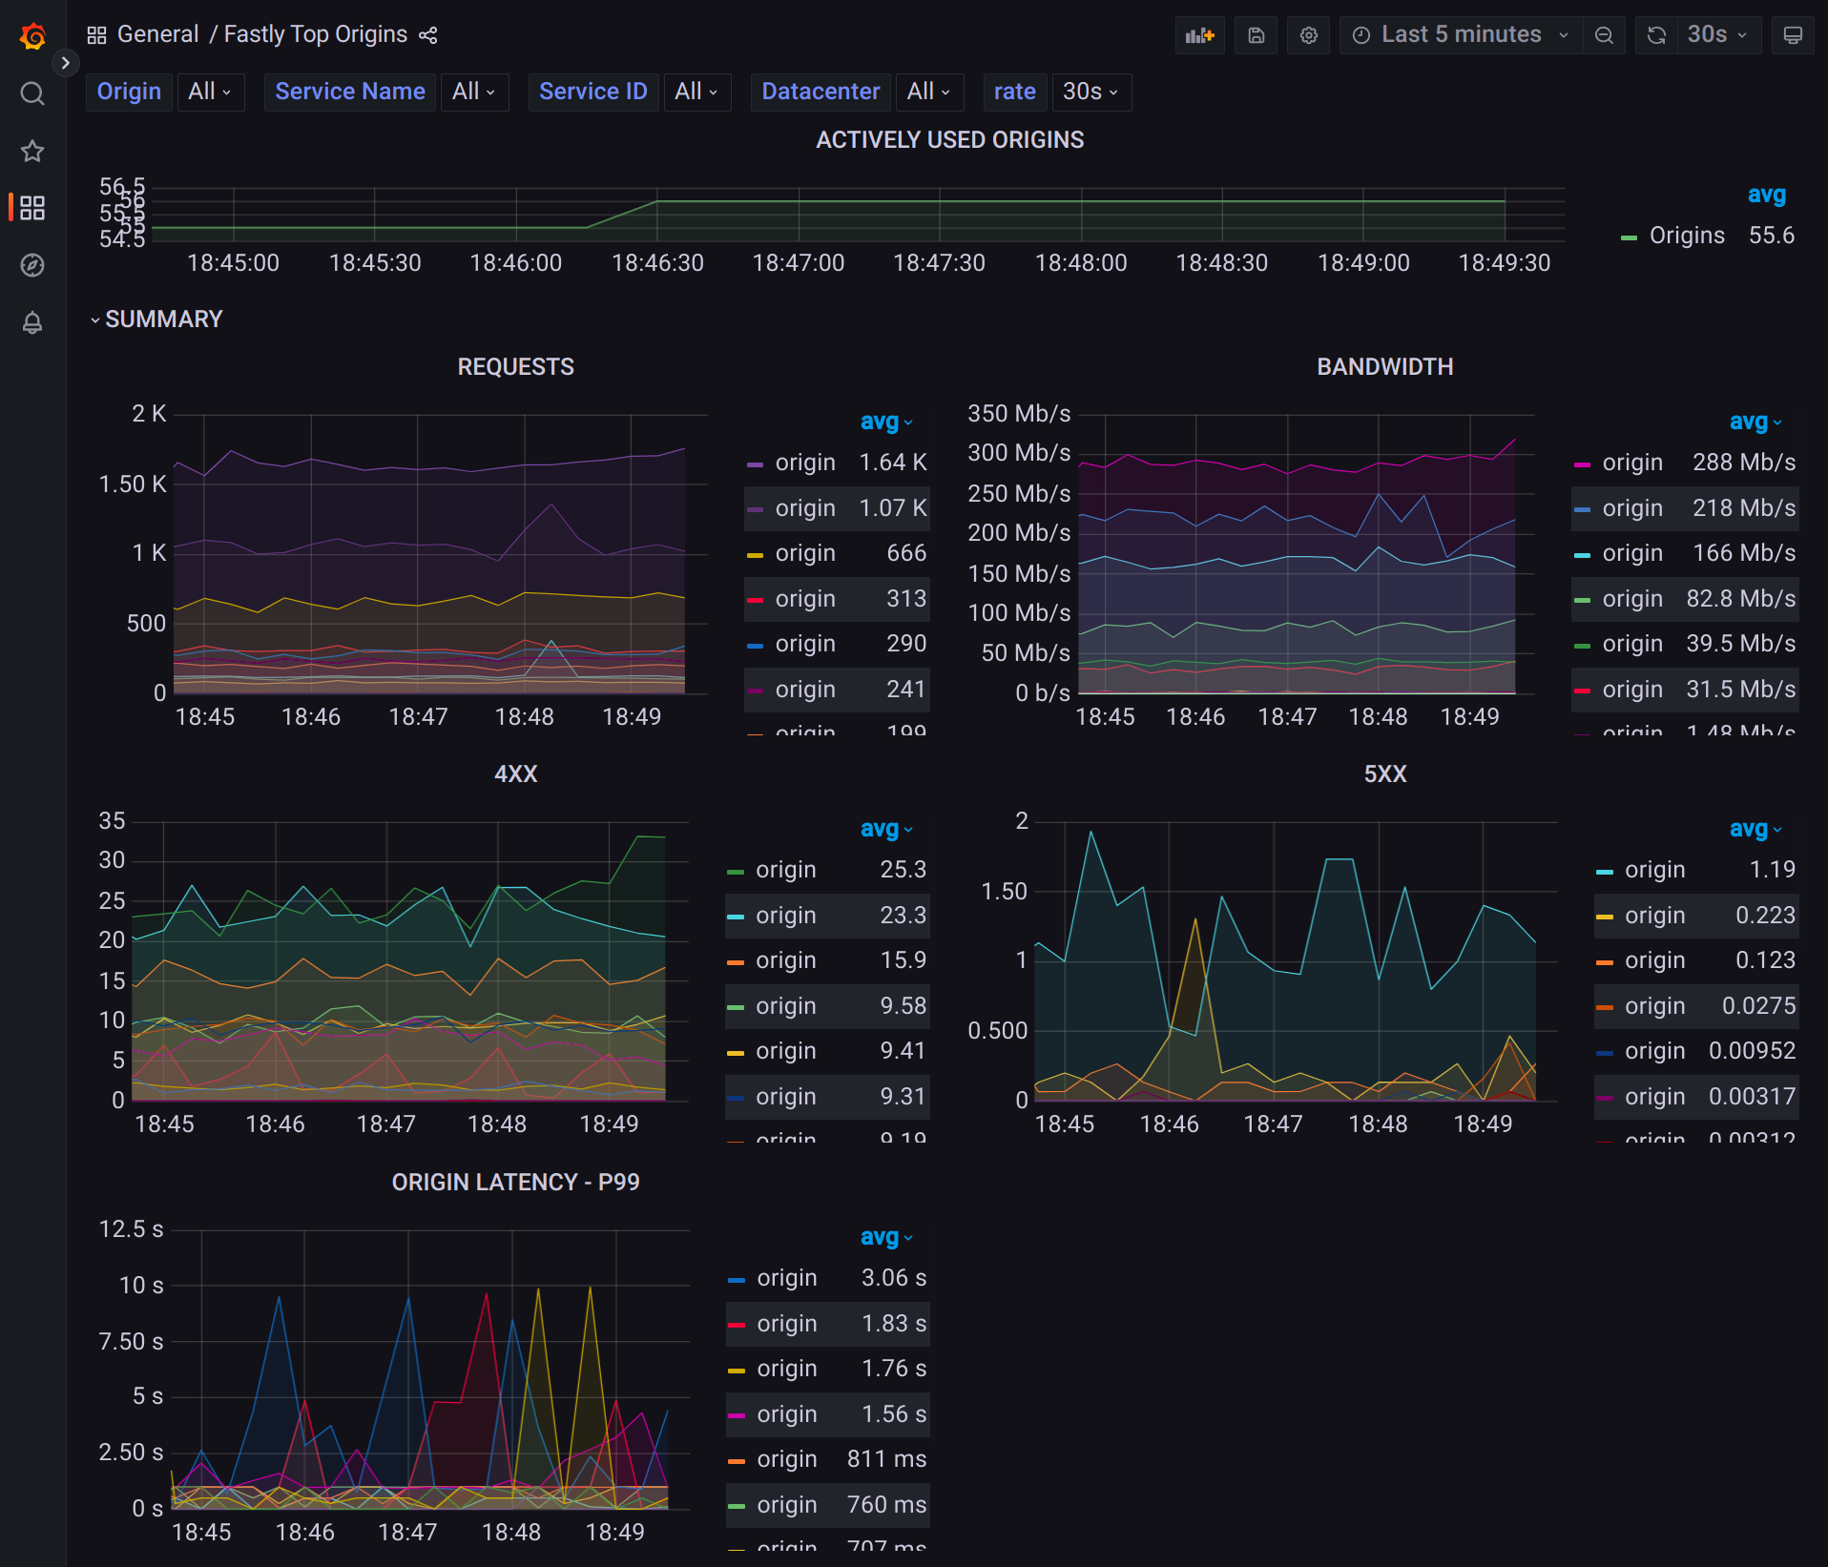Open the Datacenter All dropdown
Viewport: 1828px width, 1567px height.
click(929, 92)
